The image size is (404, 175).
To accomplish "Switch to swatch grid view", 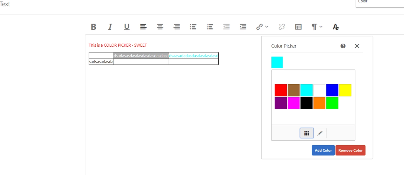I will 307,133.
